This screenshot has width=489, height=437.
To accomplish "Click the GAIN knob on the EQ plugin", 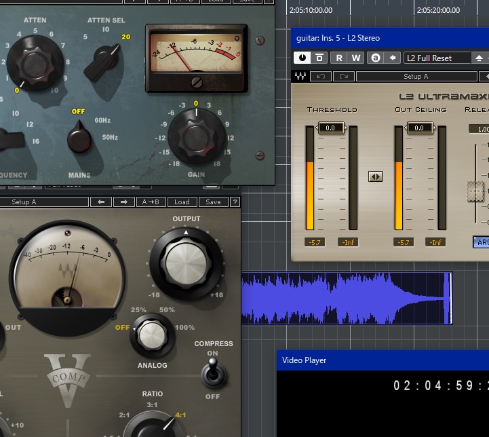I will click(x=196, y=136).
